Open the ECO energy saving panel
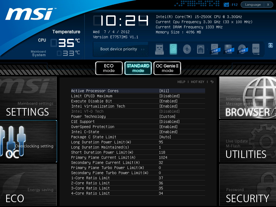The height and width of the screenshot is (207, 276). tap(28, 185)
